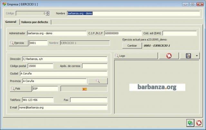This screenshot has height=130, width=206.
Task: Open the Logo browse button
Action: pos(136,56)
